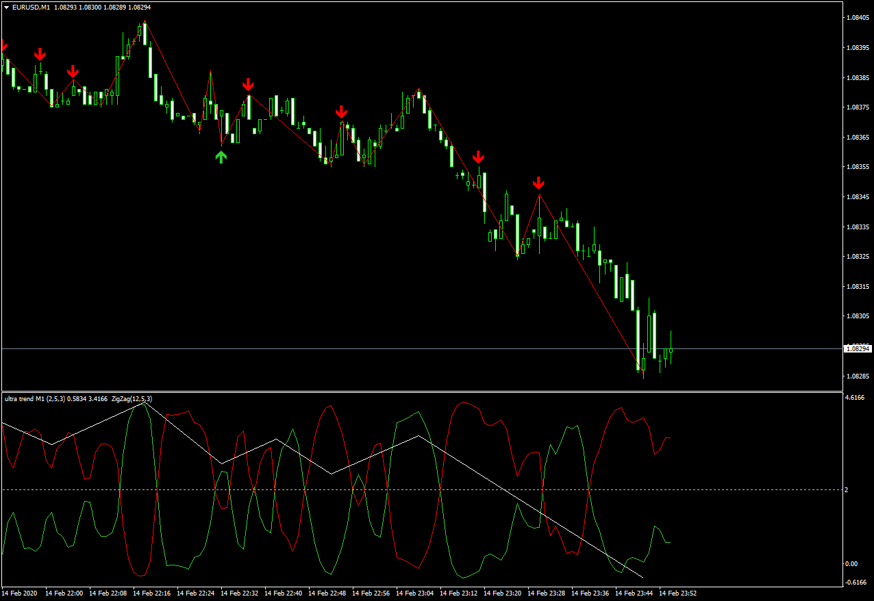Click the 1.08325 price axis label
The width and height of the screenshot is (874, 601).
pyautogui.click(x=858, y=257)
